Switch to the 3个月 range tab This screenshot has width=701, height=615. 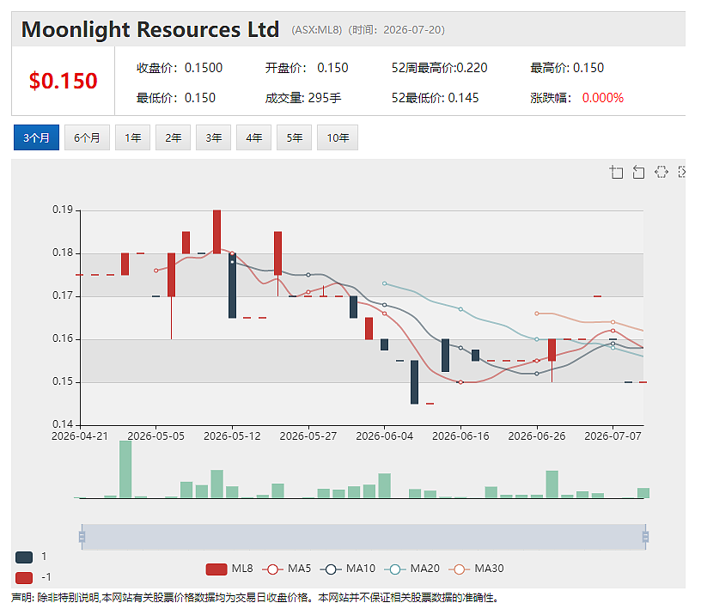tap(36, 137)
